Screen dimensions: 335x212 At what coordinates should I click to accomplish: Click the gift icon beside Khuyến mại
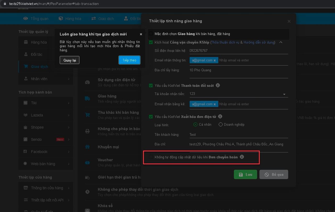tap(87, 147)
